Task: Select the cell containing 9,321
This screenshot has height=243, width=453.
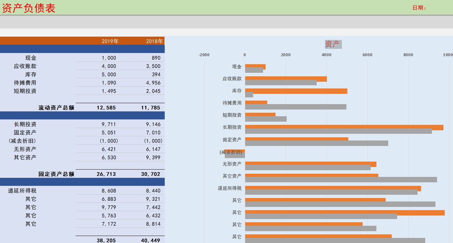Action: (153, 199)
